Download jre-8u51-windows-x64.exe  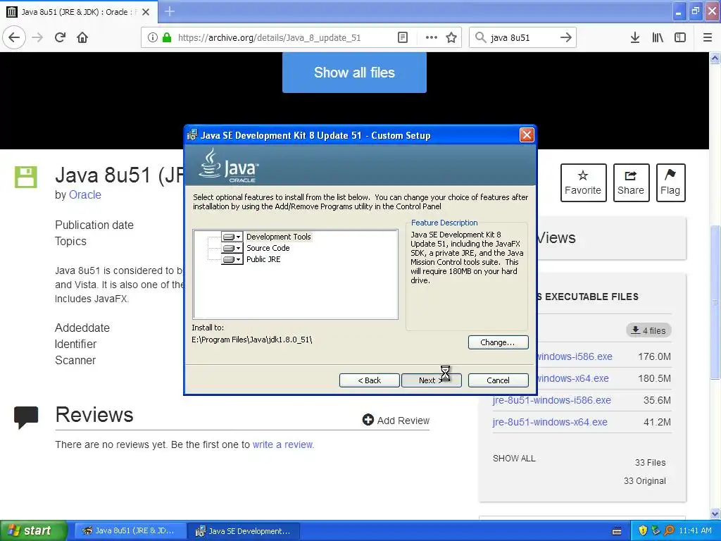click(x=549, y=422)
